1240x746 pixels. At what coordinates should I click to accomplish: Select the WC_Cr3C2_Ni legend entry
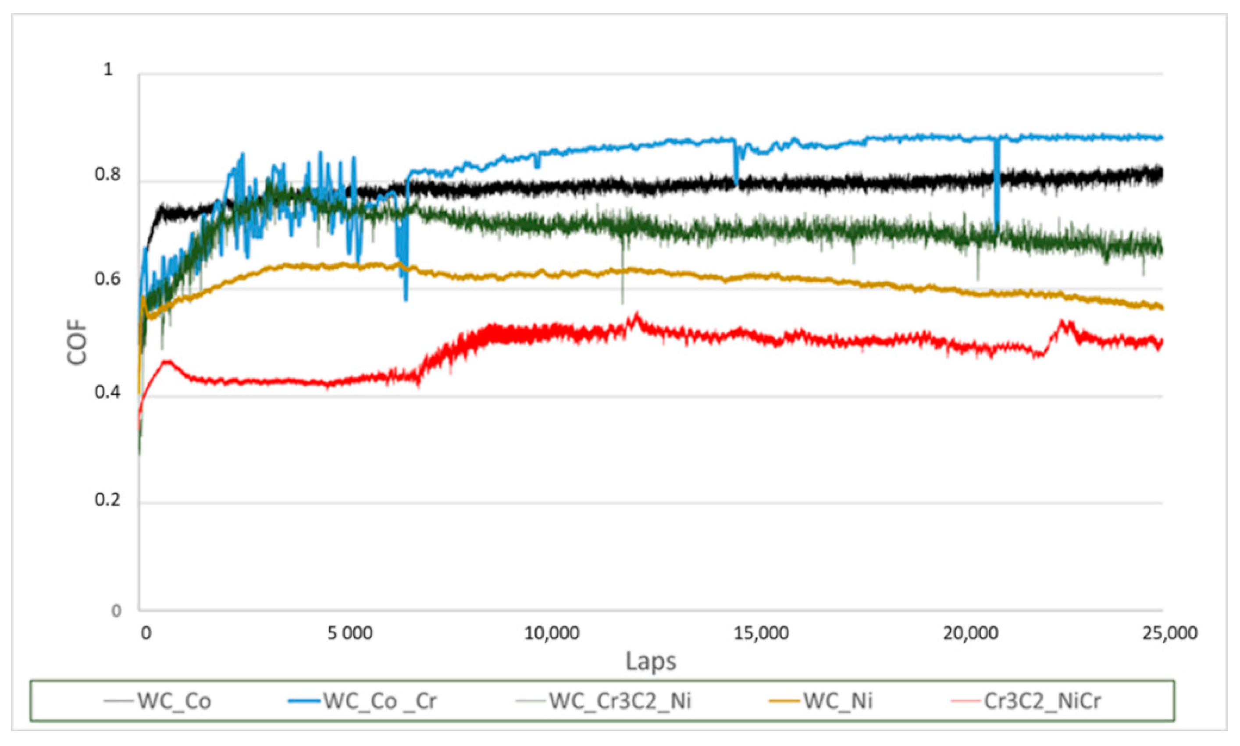(x=620, y=701)
